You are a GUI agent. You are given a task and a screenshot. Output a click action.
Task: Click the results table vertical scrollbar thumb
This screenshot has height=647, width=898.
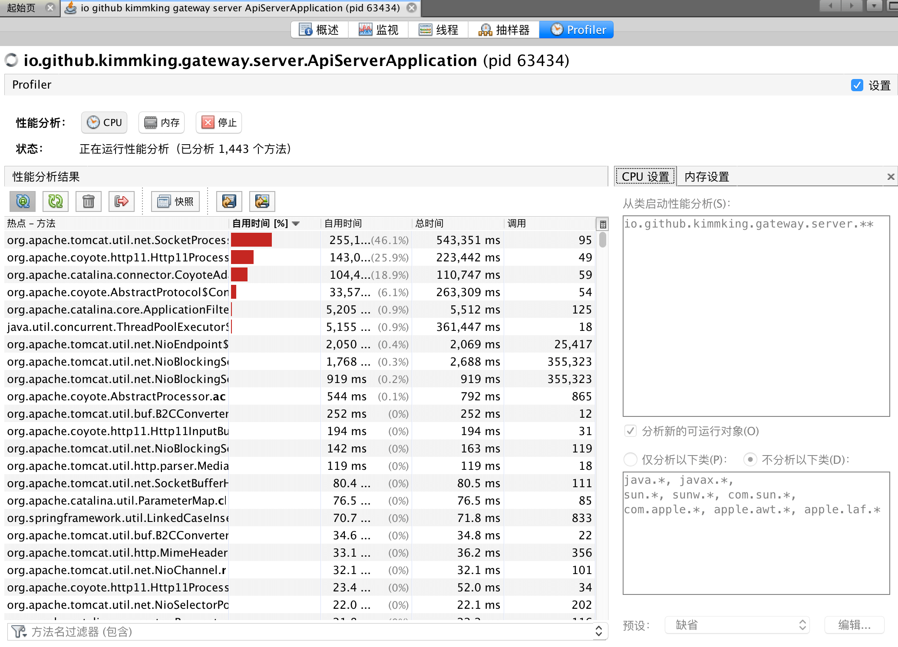coord(603,240)
